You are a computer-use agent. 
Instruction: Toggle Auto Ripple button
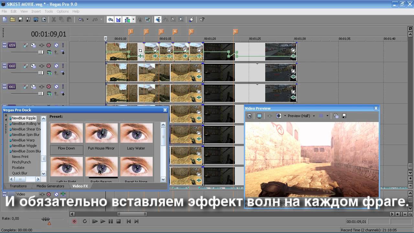pos(127,20)
